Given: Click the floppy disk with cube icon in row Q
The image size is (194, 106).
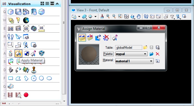Looking at the screenshot, I should point(18,12).
